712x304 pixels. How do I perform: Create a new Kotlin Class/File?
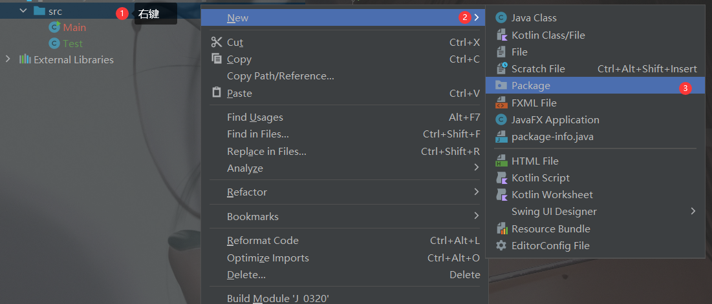point(596,35)
